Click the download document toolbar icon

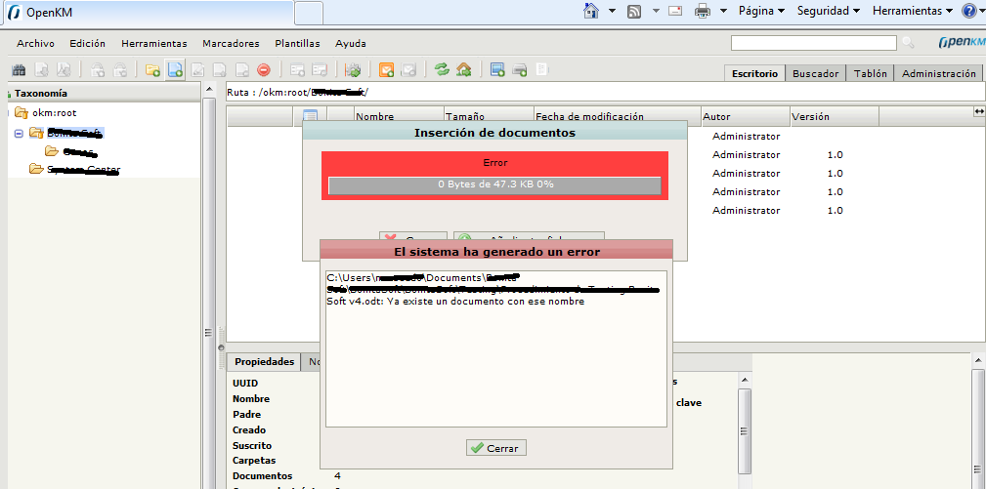click(x=41, y=69)
